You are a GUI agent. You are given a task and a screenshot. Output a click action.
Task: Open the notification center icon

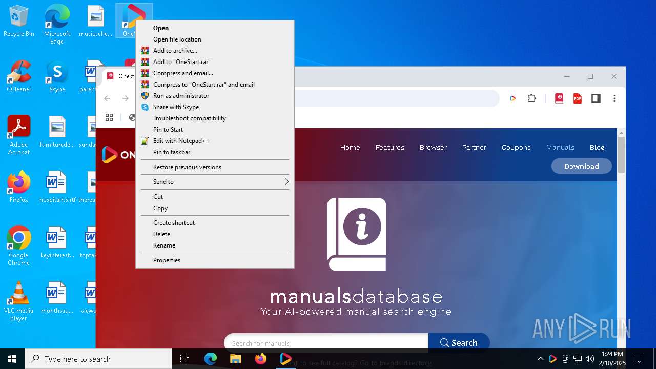(639, 359)
